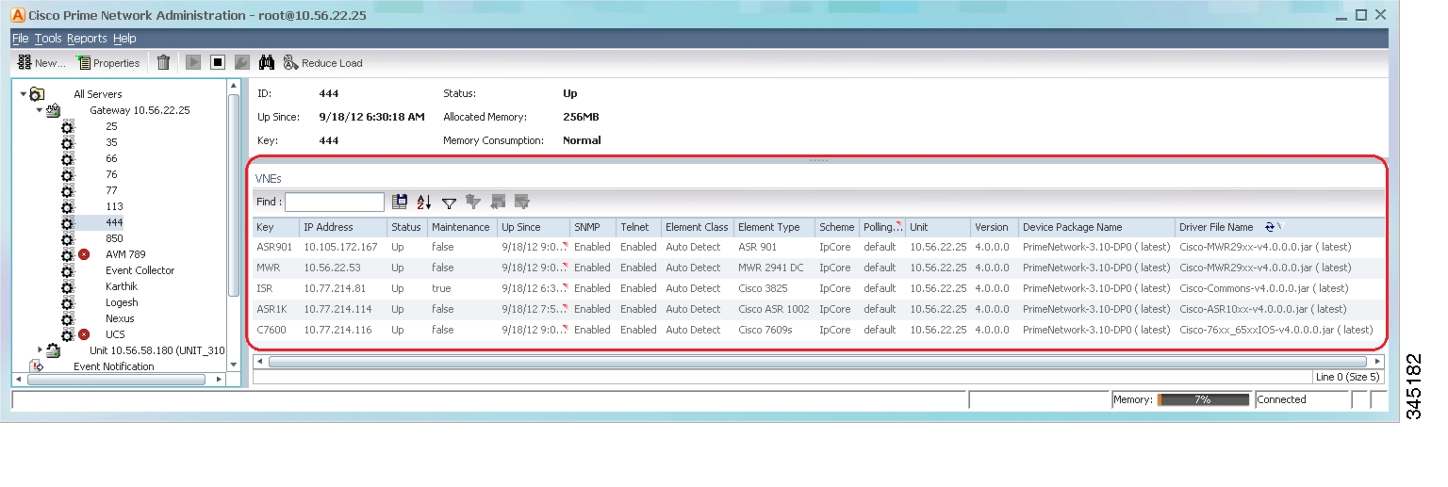Click the gear icon next to Karthik
Screen dimensions: 1448x487
tap(67, 286)
